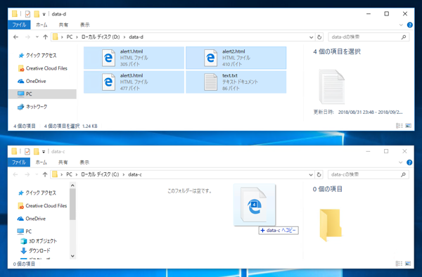Open Creative Cloud Files in data-c sidebar
The image size is (422, 277).
pos(42,206)
